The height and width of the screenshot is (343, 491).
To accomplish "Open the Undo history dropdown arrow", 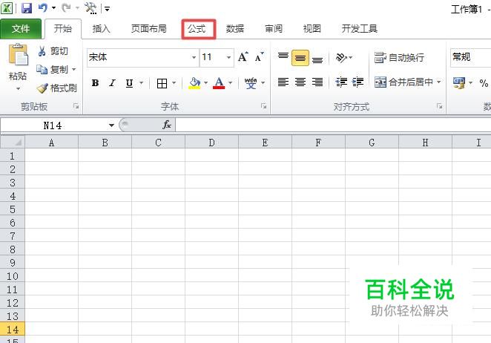I will tap(54, 8).
